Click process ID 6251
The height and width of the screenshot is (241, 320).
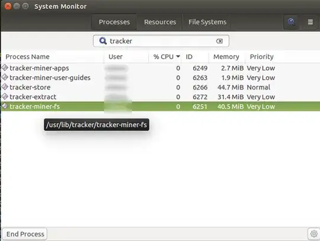(x=200, y=107)
